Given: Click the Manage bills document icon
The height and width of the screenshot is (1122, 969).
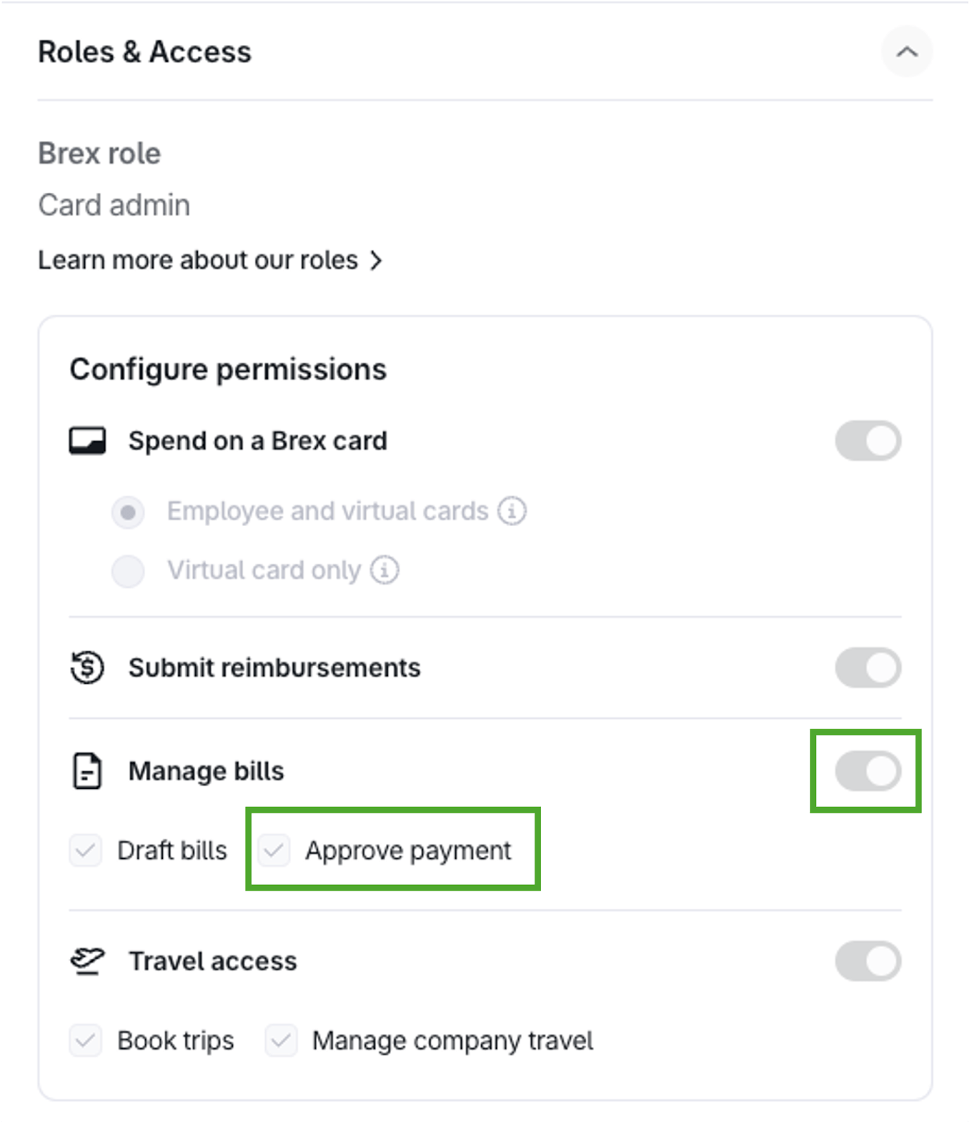Looking at the screenshot, I should pos(87,771).
